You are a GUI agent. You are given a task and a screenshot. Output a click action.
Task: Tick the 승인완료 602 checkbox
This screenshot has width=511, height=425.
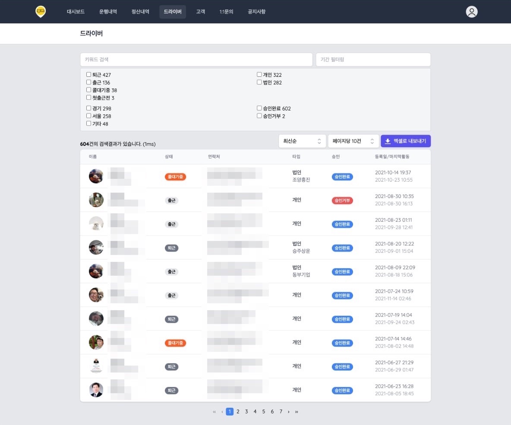point(259,108)
